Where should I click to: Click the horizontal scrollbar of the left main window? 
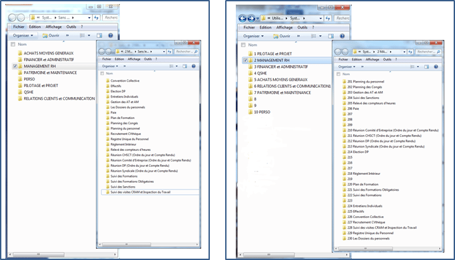point(63,255)
